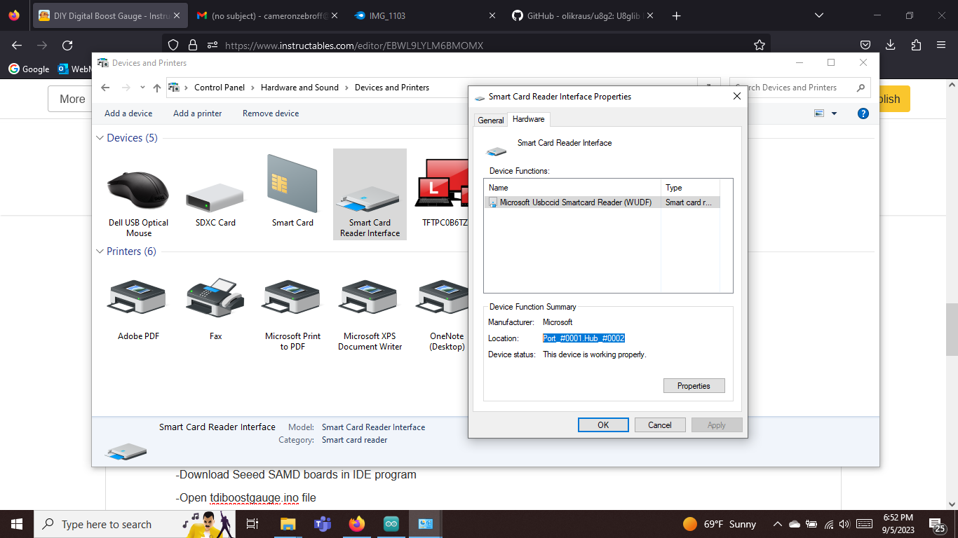
Task: Open the volume control in system tray
Action: point(844,524)
